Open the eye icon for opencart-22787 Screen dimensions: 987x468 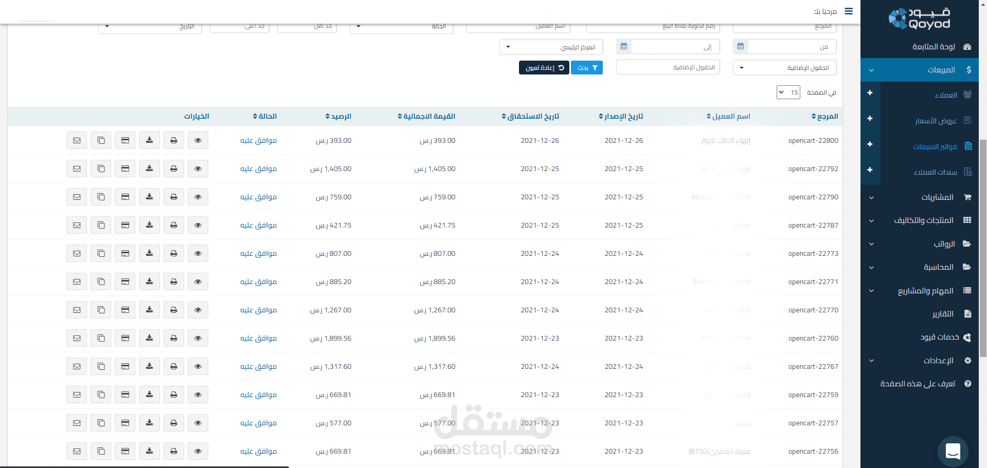[198, 225]
